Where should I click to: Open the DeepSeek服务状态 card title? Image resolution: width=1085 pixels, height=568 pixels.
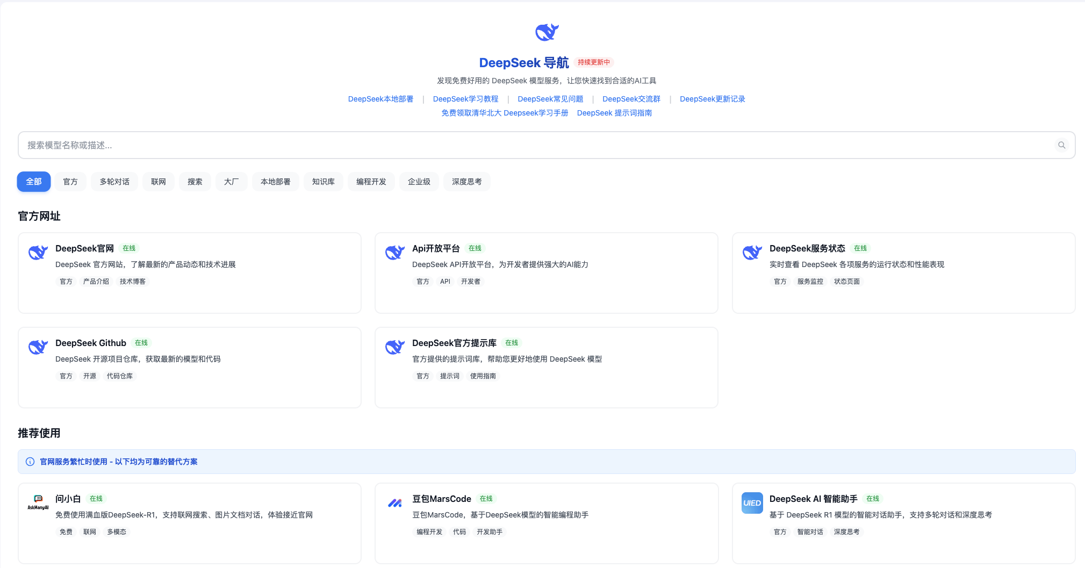coord(807,248)
